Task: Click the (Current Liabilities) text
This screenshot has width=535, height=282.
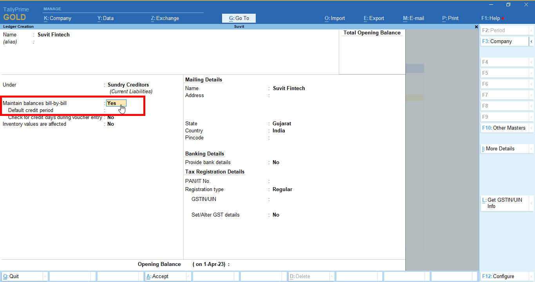Action: point(131,91)
